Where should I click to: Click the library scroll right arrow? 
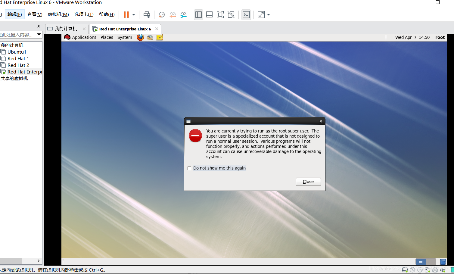click(39, 261)
